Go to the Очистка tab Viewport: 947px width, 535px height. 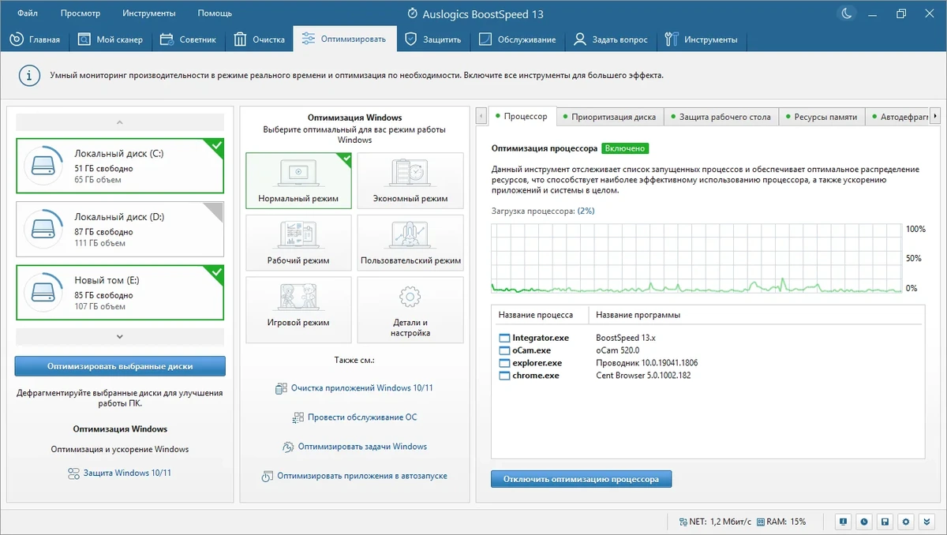click(x=260, y=39)
